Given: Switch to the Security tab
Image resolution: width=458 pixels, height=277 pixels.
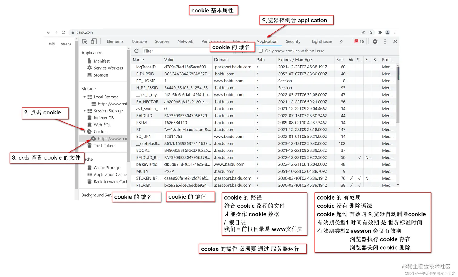Looking at the screenshot, I should pos(293,41).
